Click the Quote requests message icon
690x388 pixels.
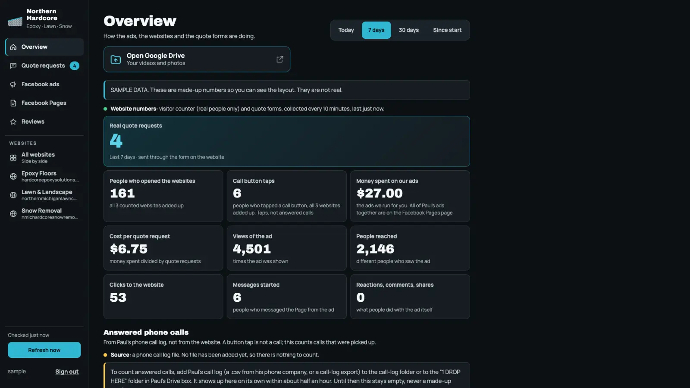coord(13,66)
